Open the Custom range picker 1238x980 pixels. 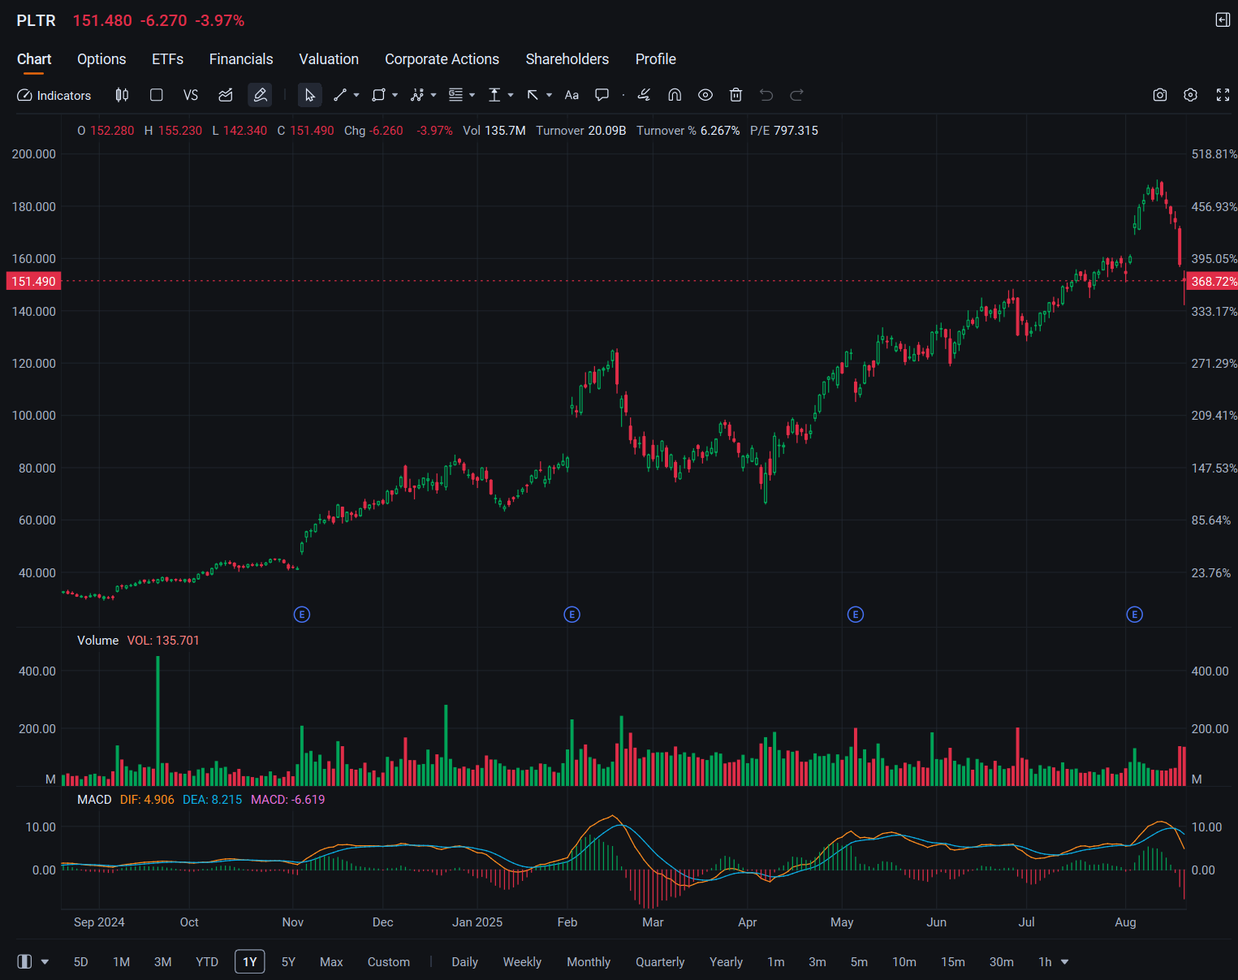389,962
